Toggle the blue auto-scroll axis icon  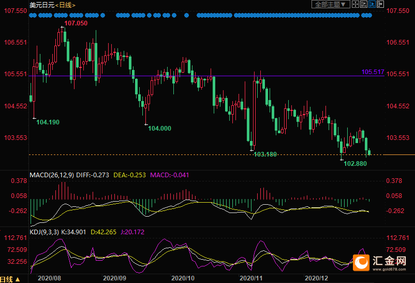(372, 4)
